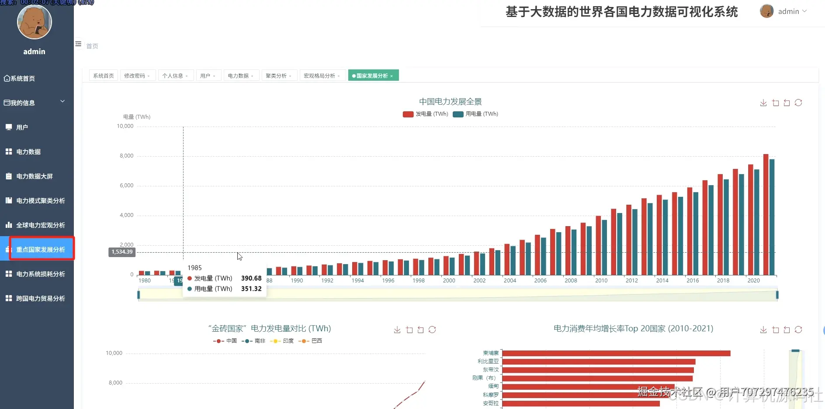Screen dimensions: 825x409
Task: Refresh the 电力消费年均增长率Top 20国家 chart
Action: 799,330
